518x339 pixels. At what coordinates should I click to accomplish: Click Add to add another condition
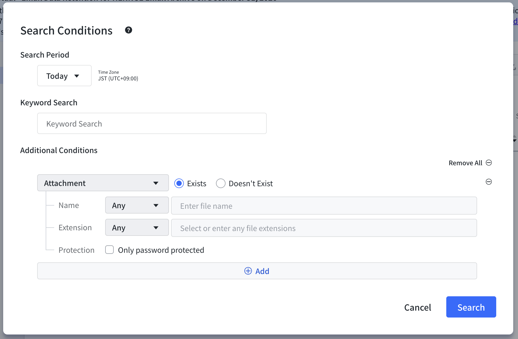tap(257, 271)
